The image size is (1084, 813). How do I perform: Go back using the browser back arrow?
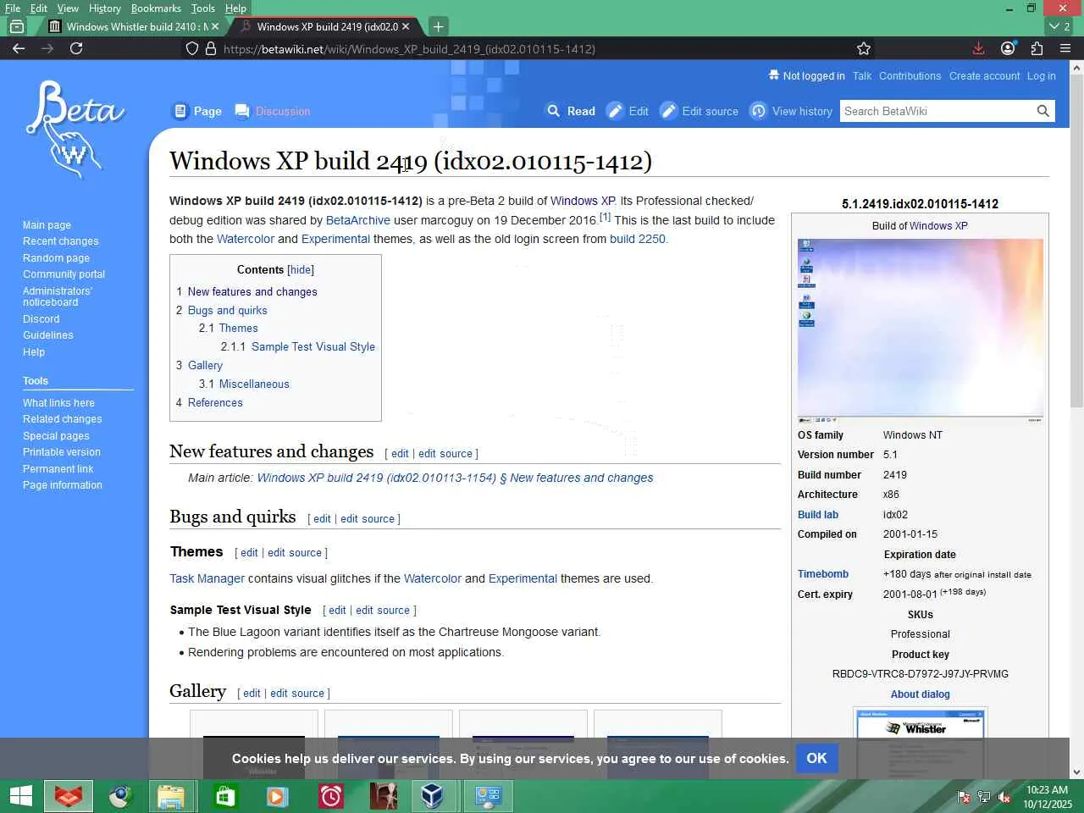(19, 48)
